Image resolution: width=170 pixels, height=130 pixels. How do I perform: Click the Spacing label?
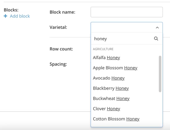click(58, 64)
